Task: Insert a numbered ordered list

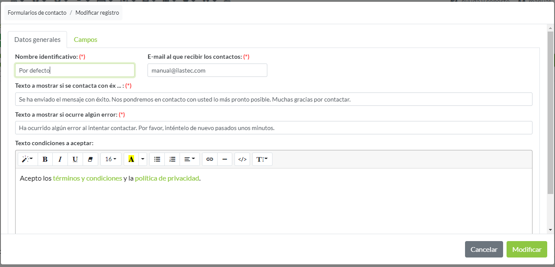Action: pyautogui.click(x=172, y=159)
